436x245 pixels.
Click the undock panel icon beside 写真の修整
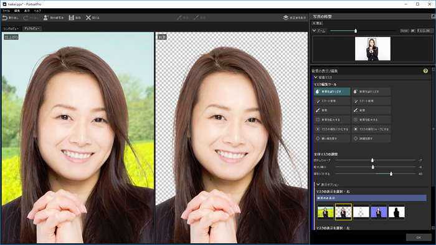[x=433, y=16]
